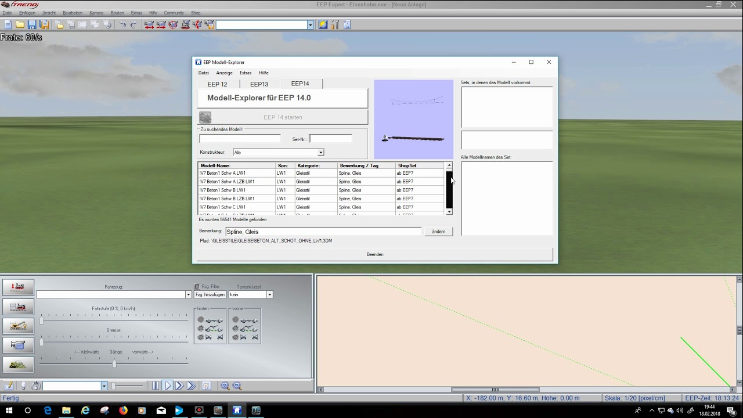Click the Bremse brake slider handle
This screenshot has height=418, width=743.
[x=41, y=342]
